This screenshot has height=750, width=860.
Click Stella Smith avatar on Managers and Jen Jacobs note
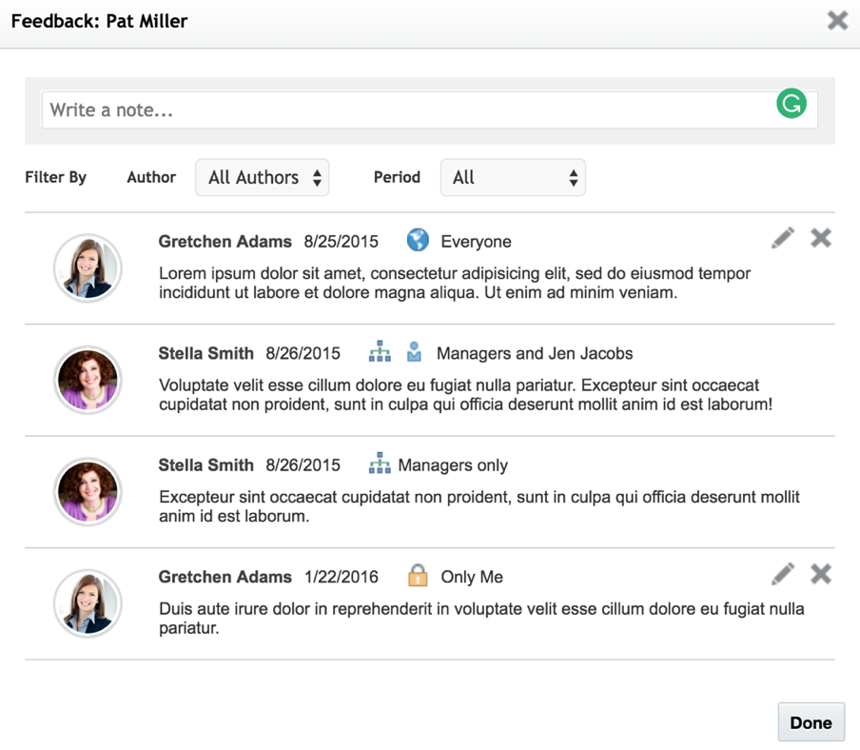point(88,380)
